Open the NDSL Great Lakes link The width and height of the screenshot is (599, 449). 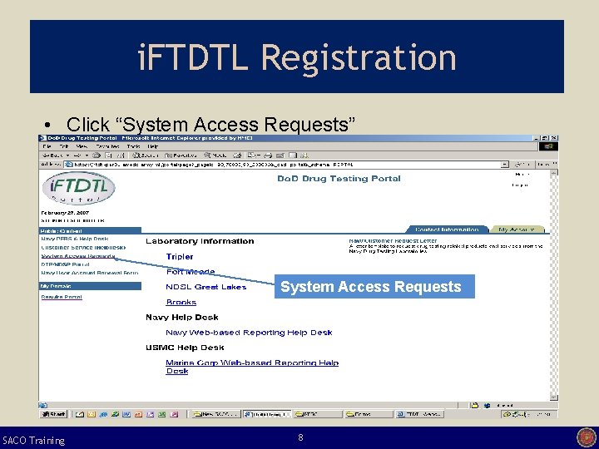206,287
